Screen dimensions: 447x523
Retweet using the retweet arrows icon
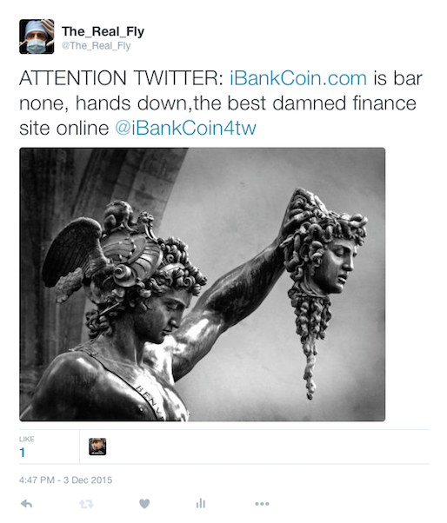86,504
